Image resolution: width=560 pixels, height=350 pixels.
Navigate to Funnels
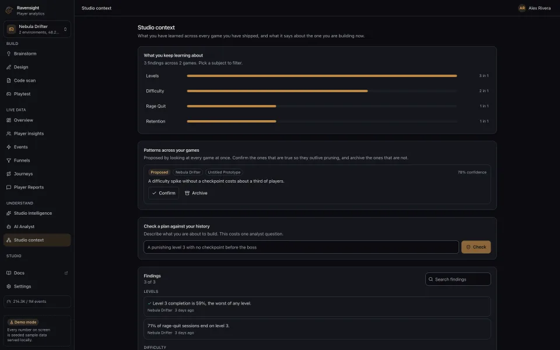click(37, 161)
